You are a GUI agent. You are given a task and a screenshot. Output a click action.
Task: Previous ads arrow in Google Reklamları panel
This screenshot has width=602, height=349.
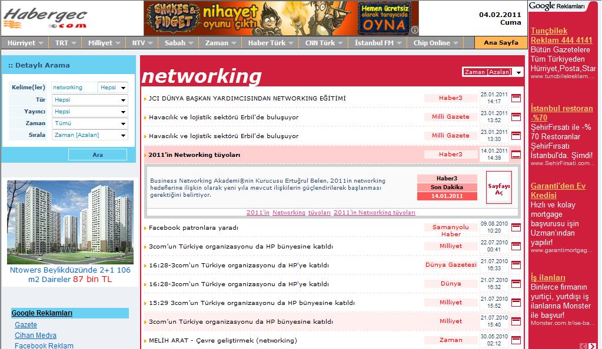[x=584, y=346]
